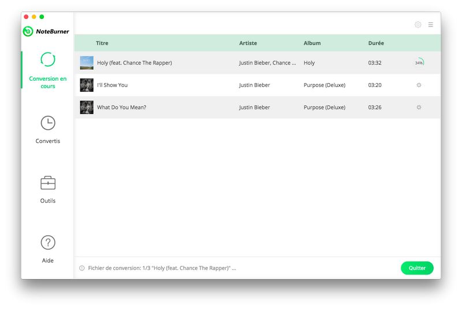Click the 03:32 duration value

[x=375, y=63]
